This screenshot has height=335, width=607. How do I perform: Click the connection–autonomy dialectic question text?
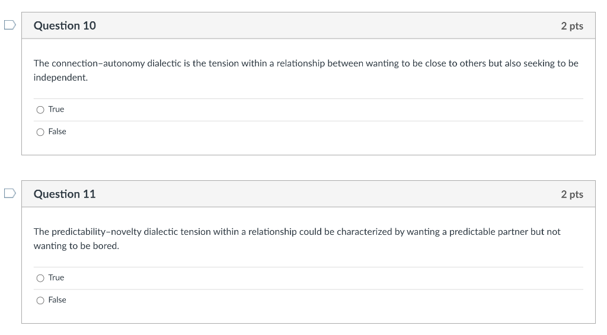(306, 70)
